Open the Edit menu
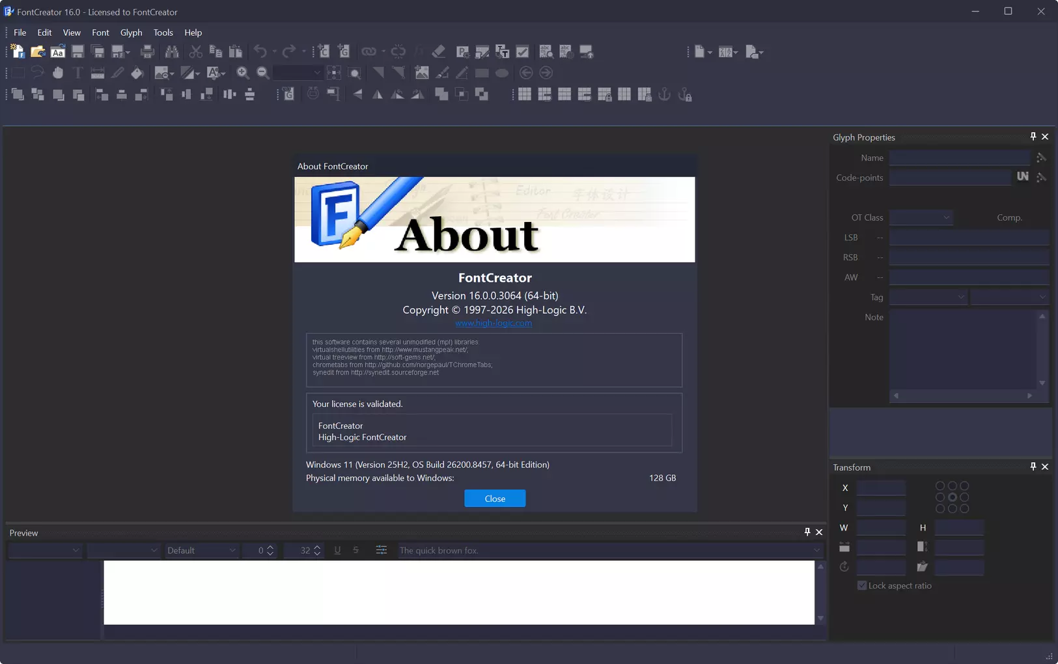The height and width of the screenshot is (664, 1058). point(44,33)
